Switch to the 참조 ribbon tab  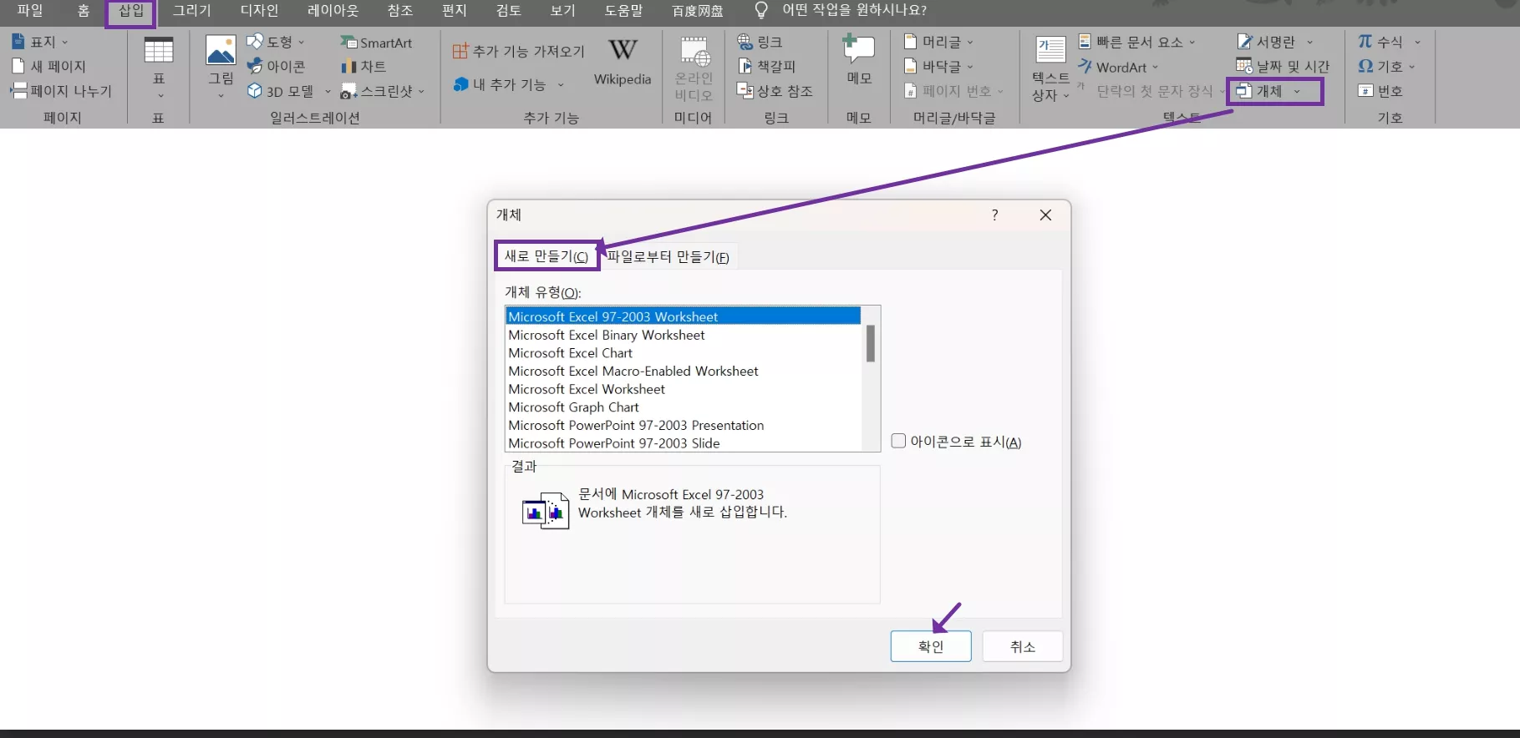(400, 11)
